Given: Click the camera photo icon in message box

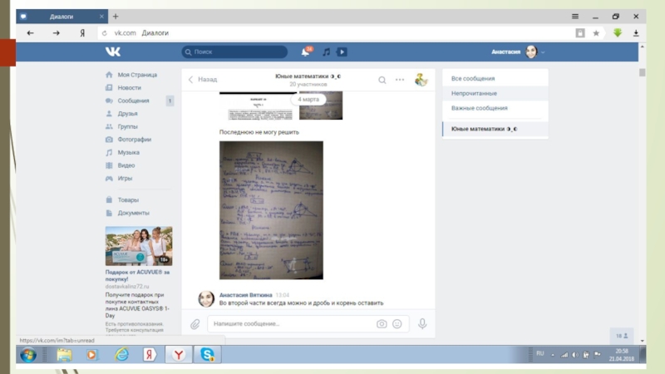Looking at the screenshot, I should 382,324.
